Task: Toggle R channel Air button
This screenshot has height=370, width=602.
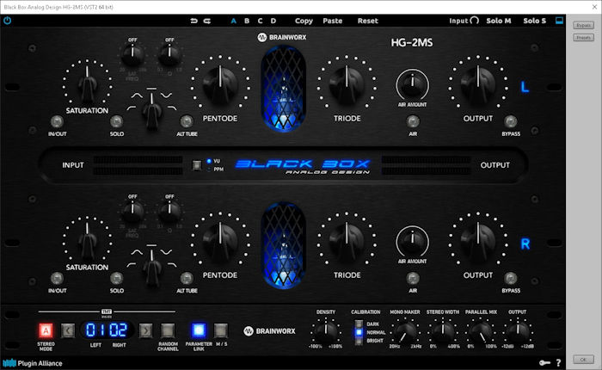Action: tap(413, 278)
